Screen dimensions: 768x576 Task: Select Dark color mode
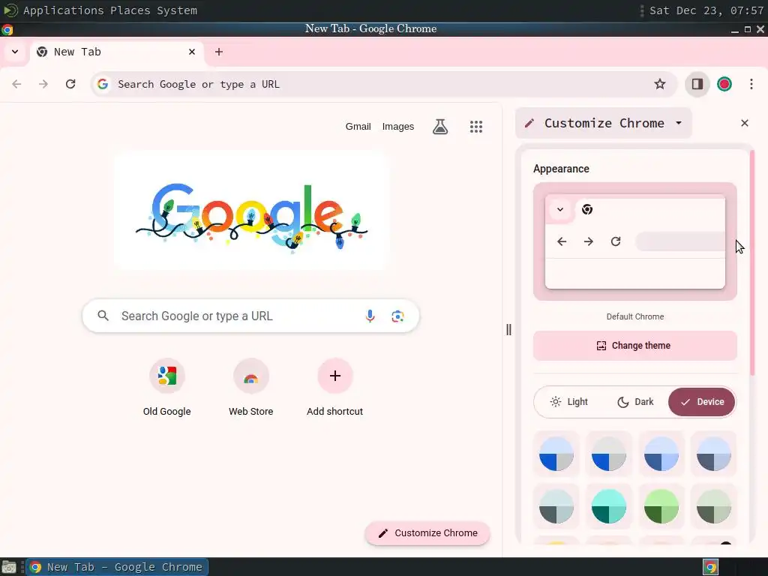click(x=635, y=402)
